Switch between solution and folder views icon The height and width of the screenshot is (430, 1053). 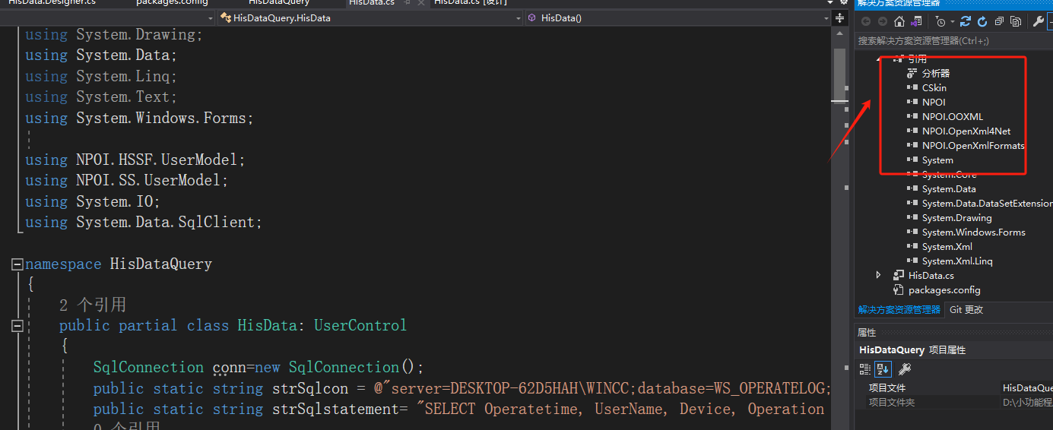[917, 22]
